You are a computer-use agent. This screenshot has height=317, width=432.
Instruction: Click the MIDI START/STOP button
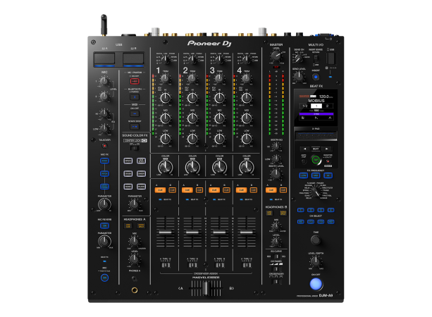coord(135,126)
